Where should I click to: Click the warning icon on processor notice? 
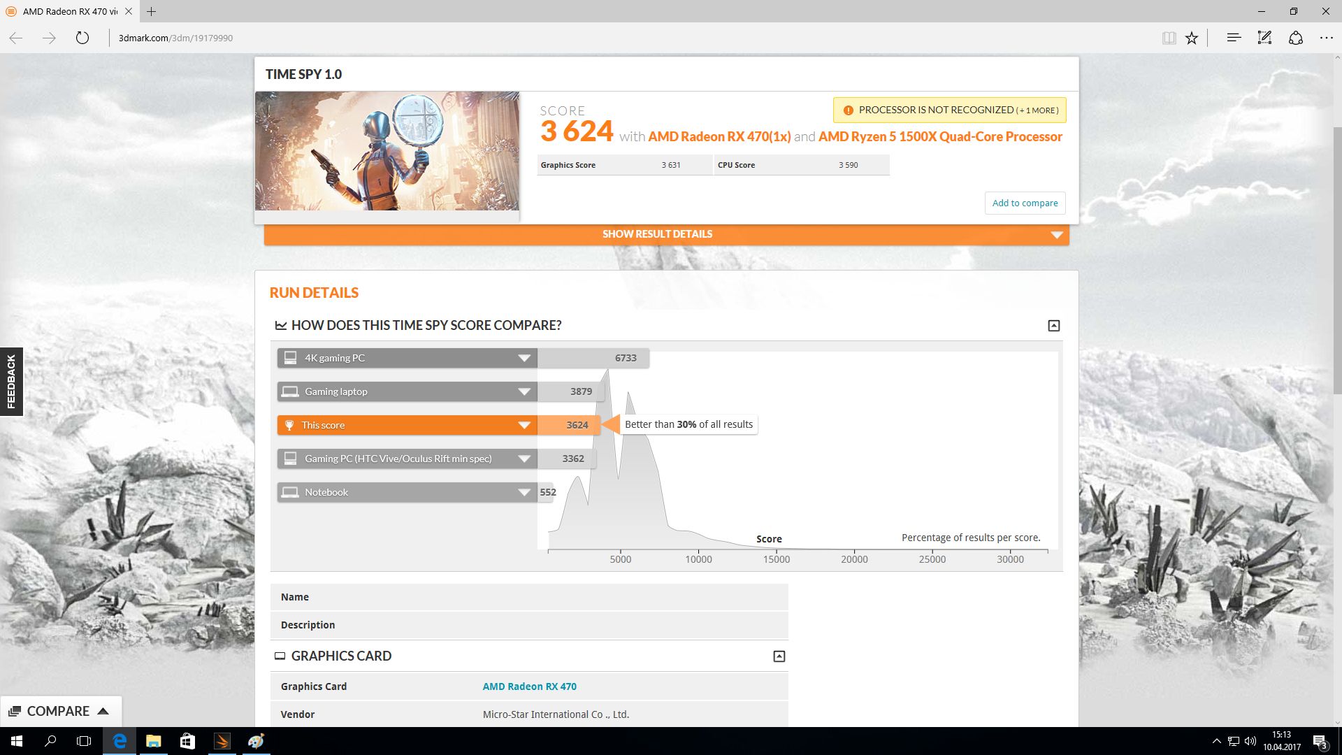pos(848,110)
